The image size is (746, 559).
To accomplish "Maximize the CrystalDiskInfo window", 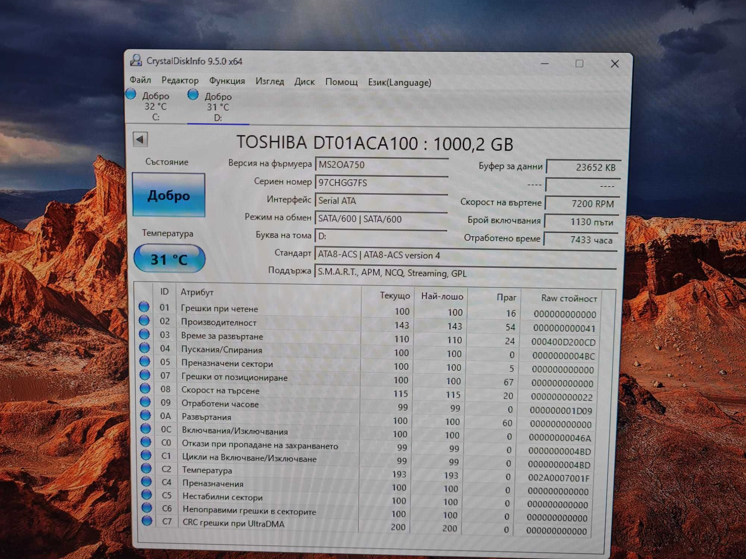I will click(579, 64).
